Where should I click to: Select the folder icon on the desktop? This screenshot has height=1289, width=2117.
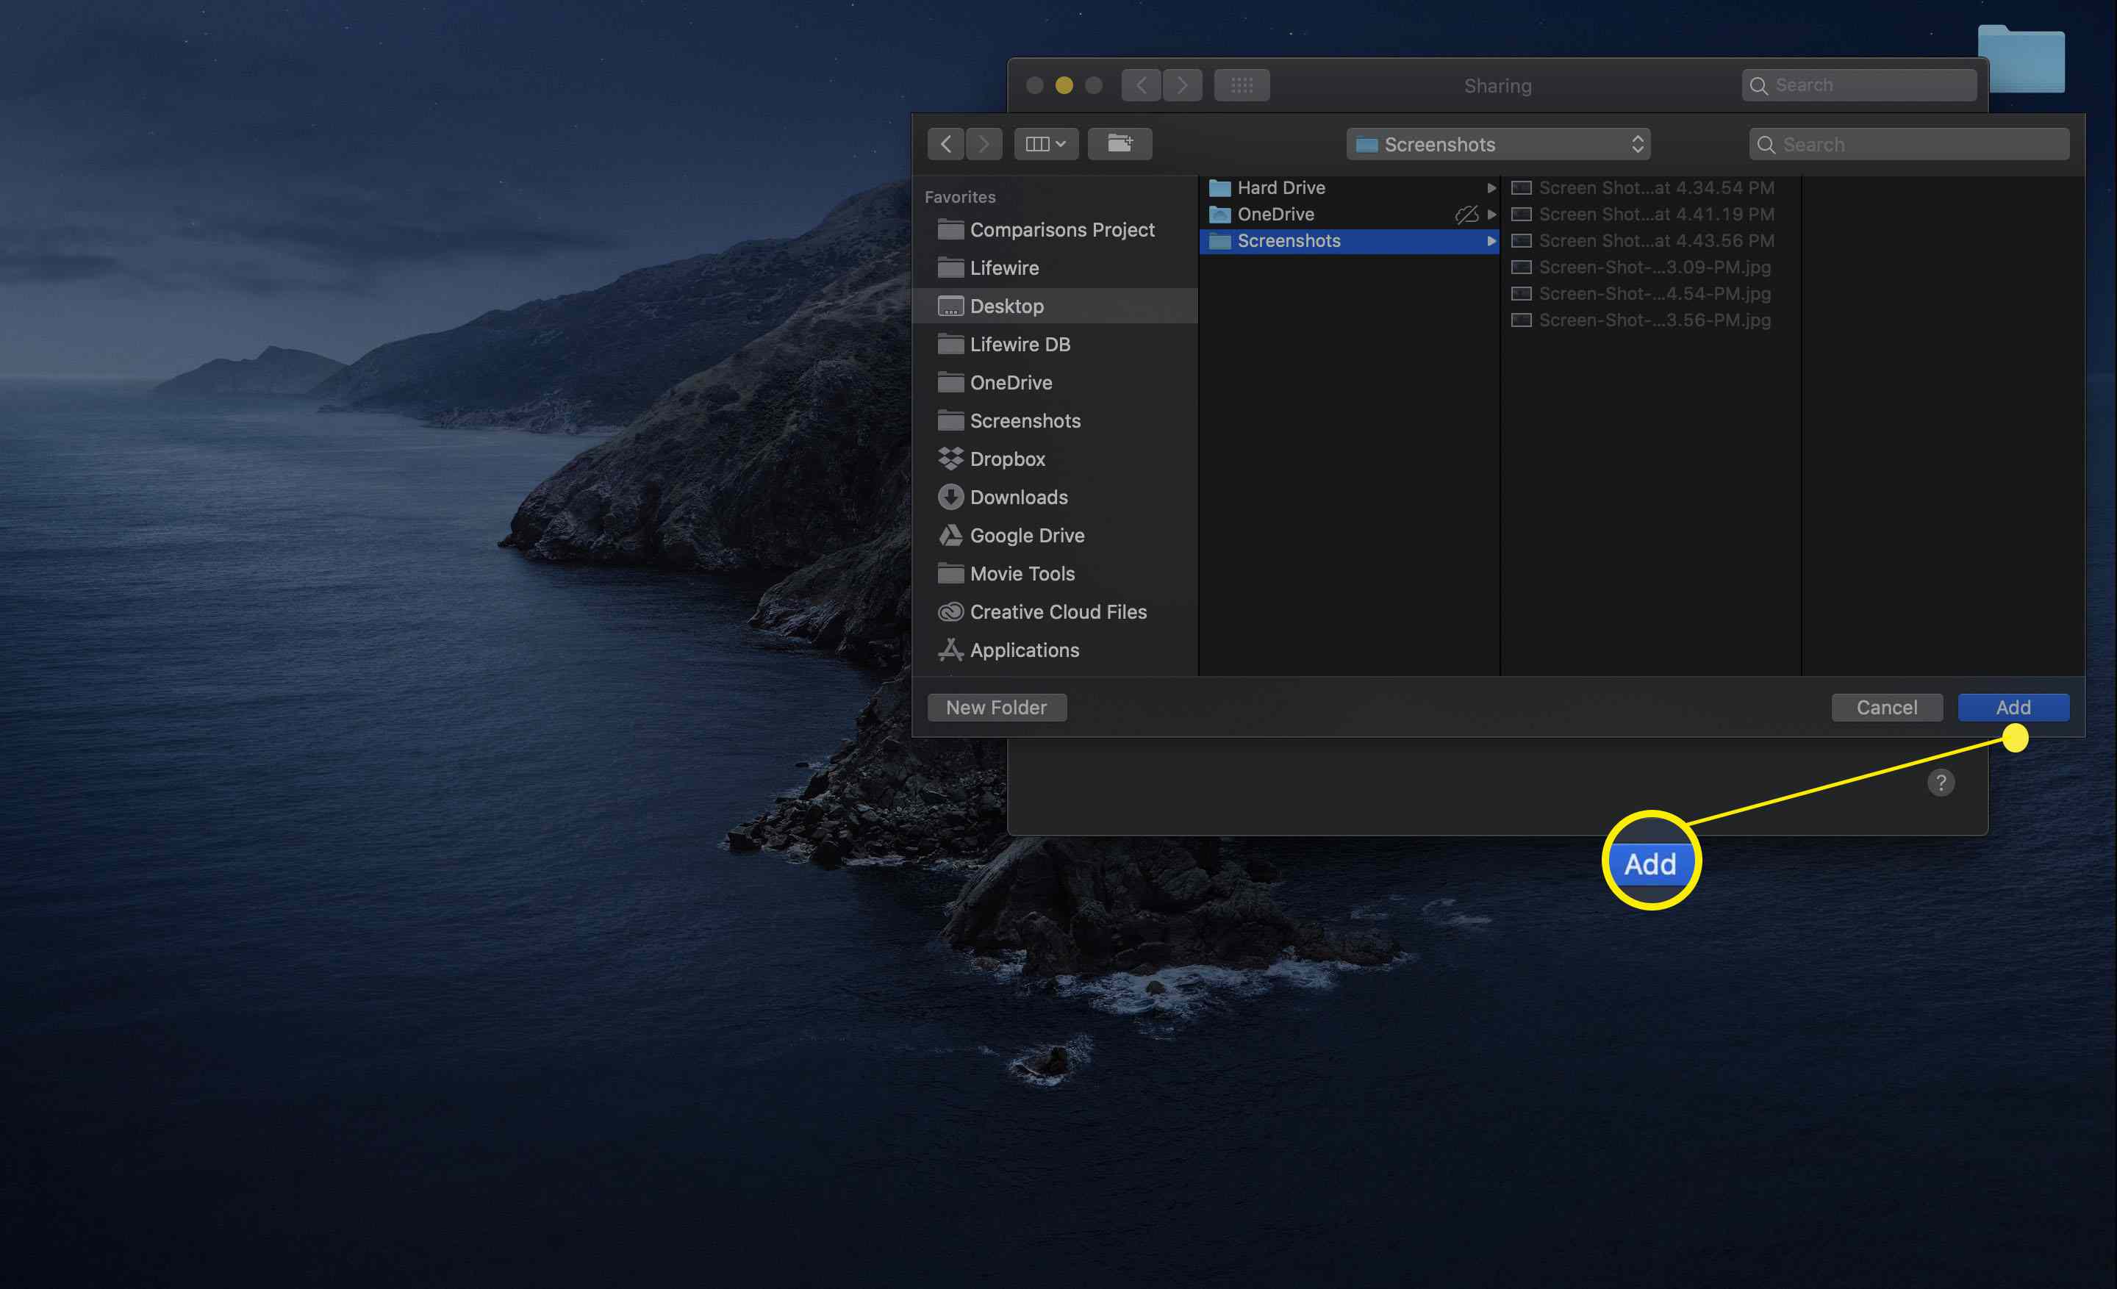(2021, 58)
